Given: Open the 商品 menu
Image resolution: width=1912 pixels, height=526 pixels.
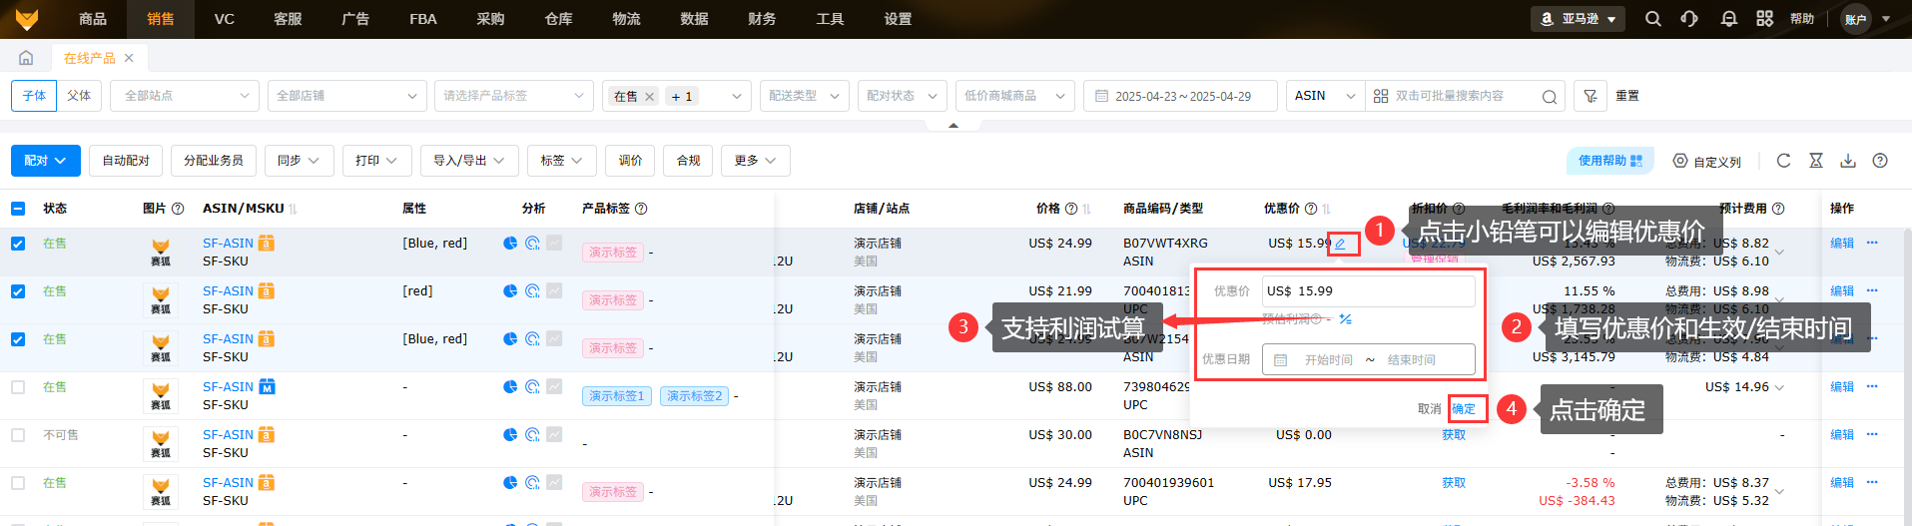Looking at the screenshot, I should 93,19.
